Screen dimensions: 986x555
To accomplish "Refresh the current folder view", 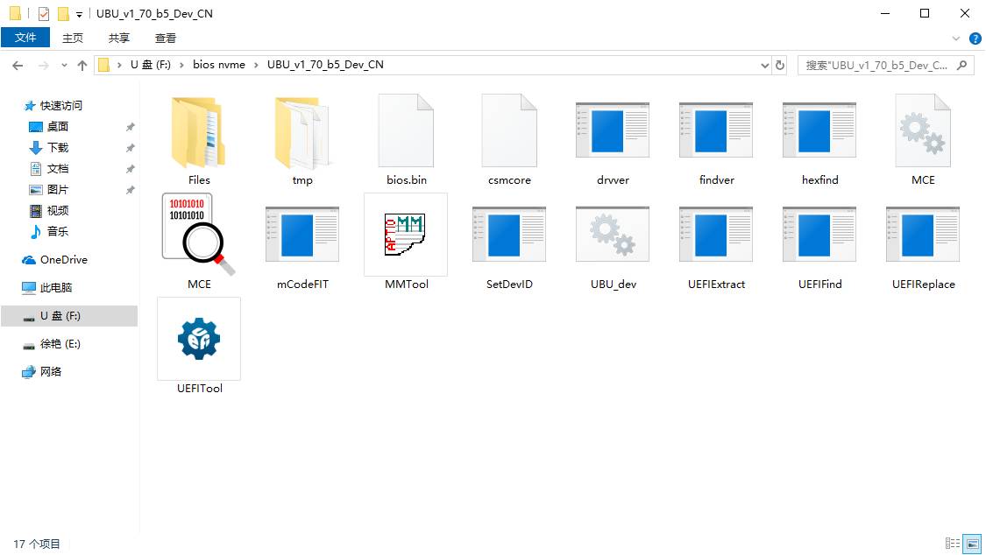I will click(780, 66).
